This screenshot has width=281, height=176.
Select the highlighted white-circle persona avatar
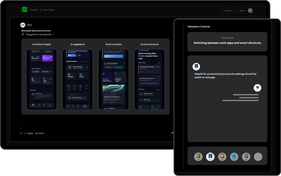coord(210,157)
